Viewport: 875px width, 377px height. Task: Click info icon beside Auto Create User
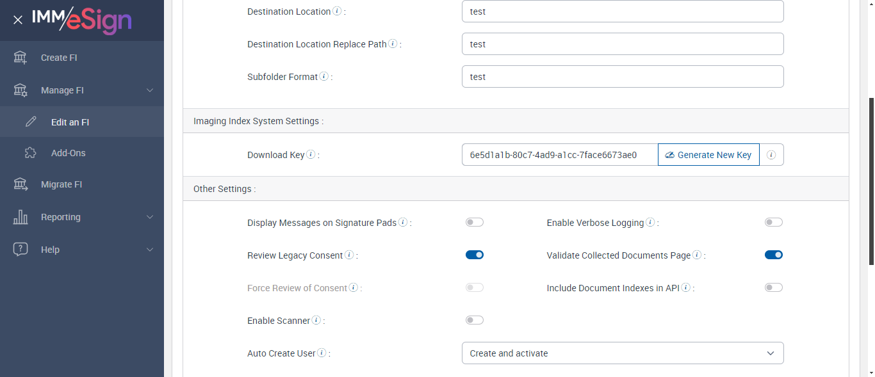[322, 353]
